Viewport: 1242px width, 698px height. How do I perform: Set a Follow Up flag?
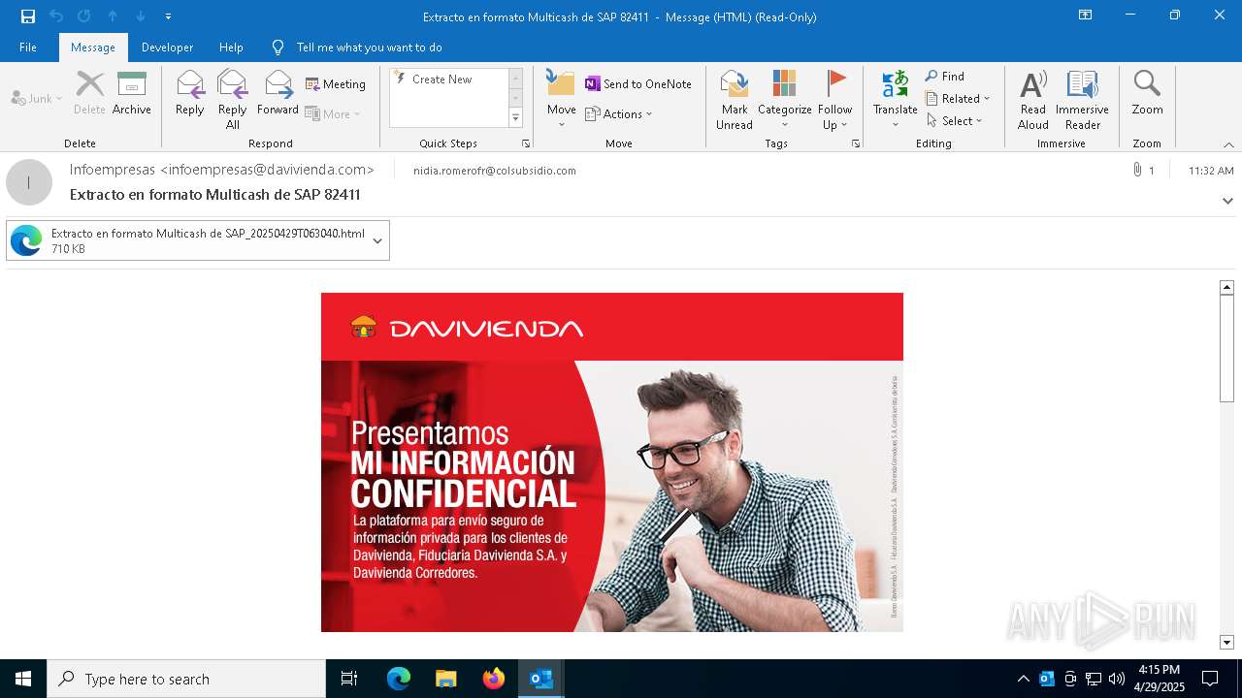[x=834, y=99]
